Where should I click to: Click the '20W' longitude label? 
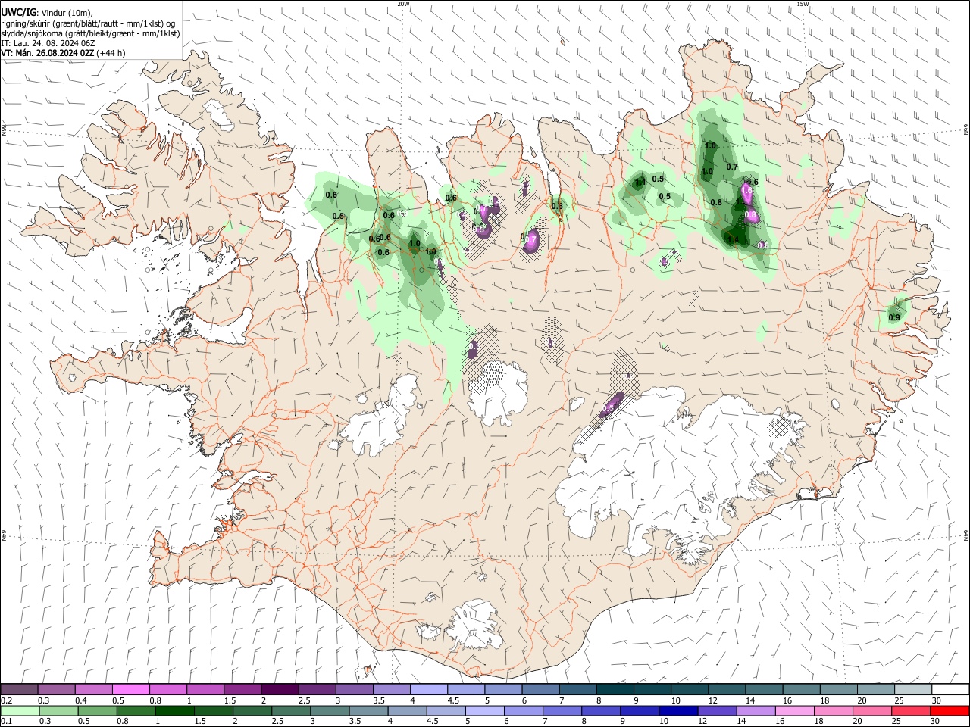point(403,4)
